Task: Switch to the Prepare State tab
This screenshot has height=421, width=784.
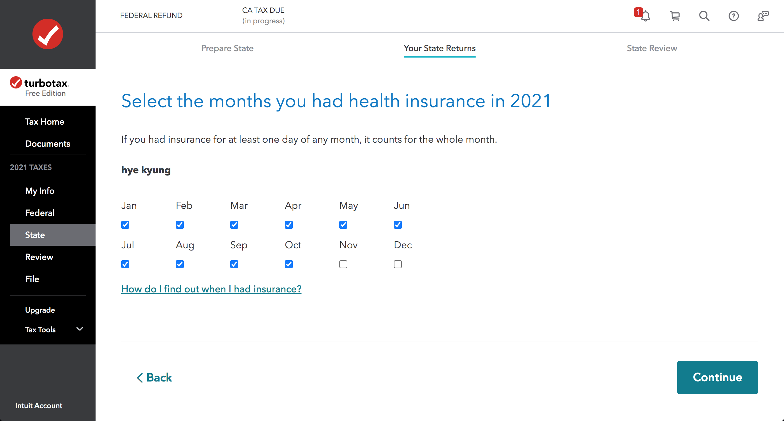Action: click(227, 48)
